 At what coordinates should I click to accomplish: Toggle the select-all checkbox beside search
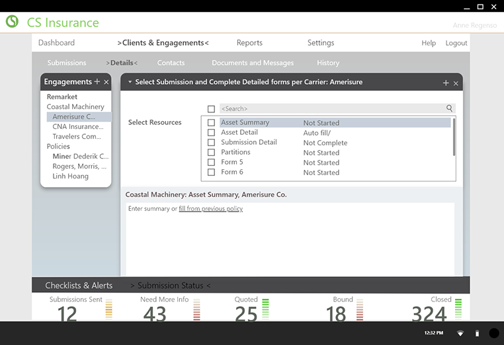click(211, 109)
